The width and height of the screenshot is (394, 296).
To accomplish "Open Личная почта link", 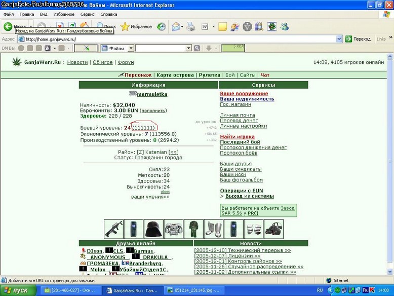I will [x=238, y=115].
